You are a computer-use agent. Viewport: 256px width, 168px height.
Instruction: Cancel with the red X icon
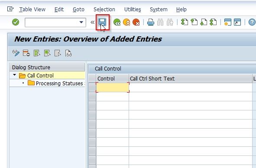136,22
